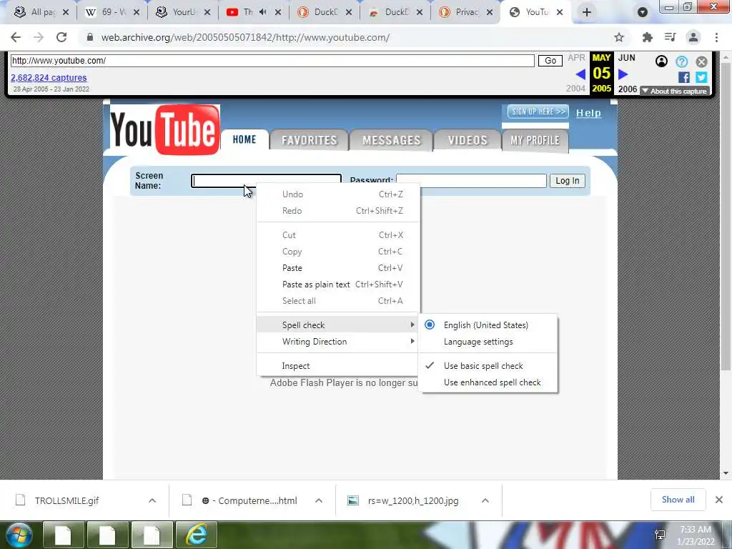Open options arrow for rs=w_1200,h_1200.jpg download
Image resolution: width=732 pixels, height=549 pixels.
point(485,500)
